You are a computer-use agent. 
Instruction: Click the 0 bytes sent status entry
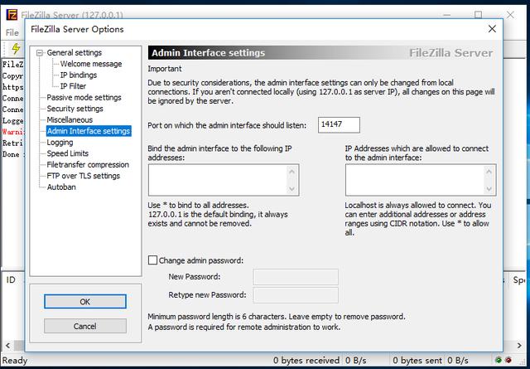(x=417, y=360)
